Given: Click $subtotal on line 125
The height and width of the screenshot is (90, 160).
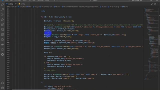Looking at the screenshot, I should 48,41.
